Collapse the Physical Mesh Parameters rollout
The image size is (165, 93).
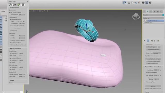153,67
